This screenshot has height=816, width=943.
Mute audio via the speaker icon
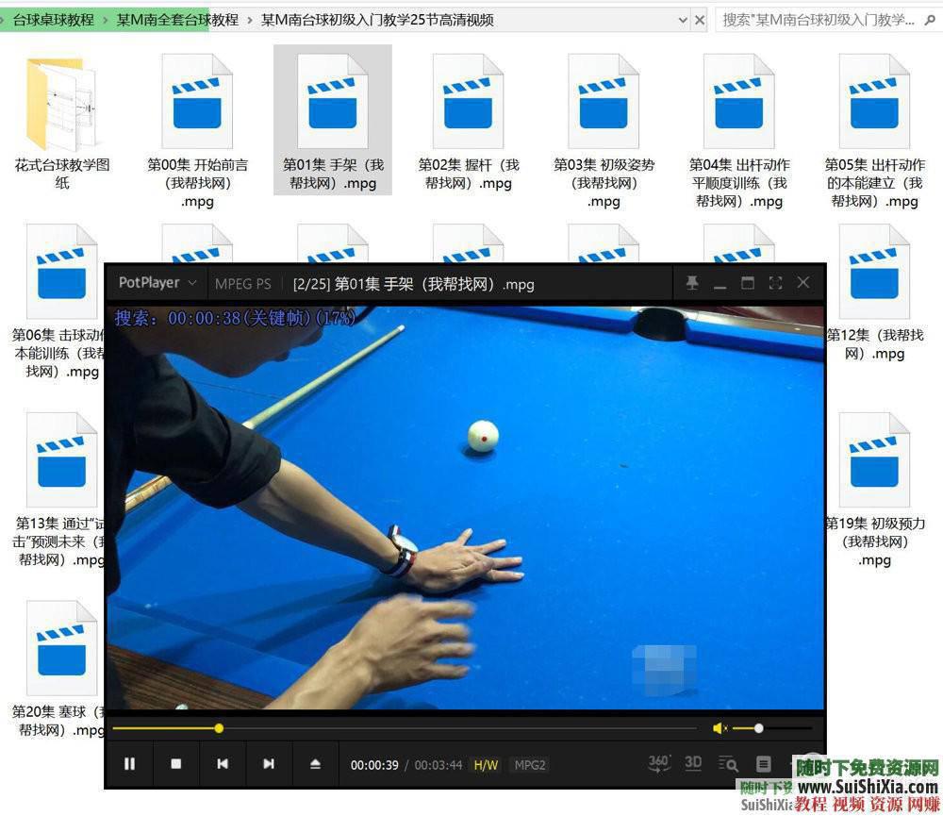(720, 728)
